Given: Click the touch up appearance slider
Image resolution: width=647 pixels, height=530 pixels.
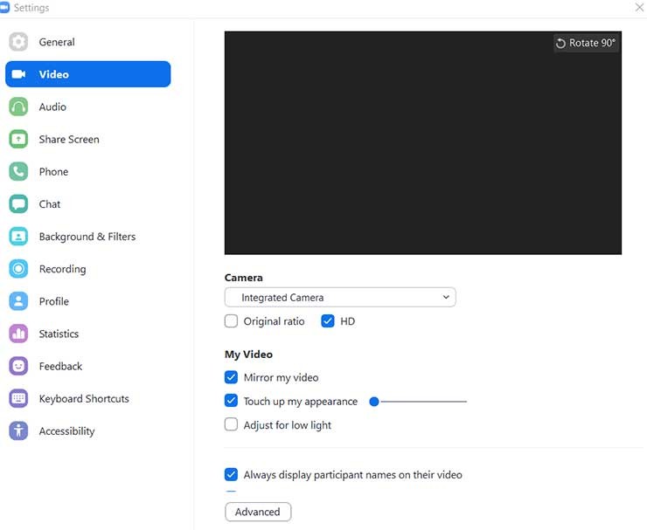Looking at the screenshot, I should click(x=420, y=402).
